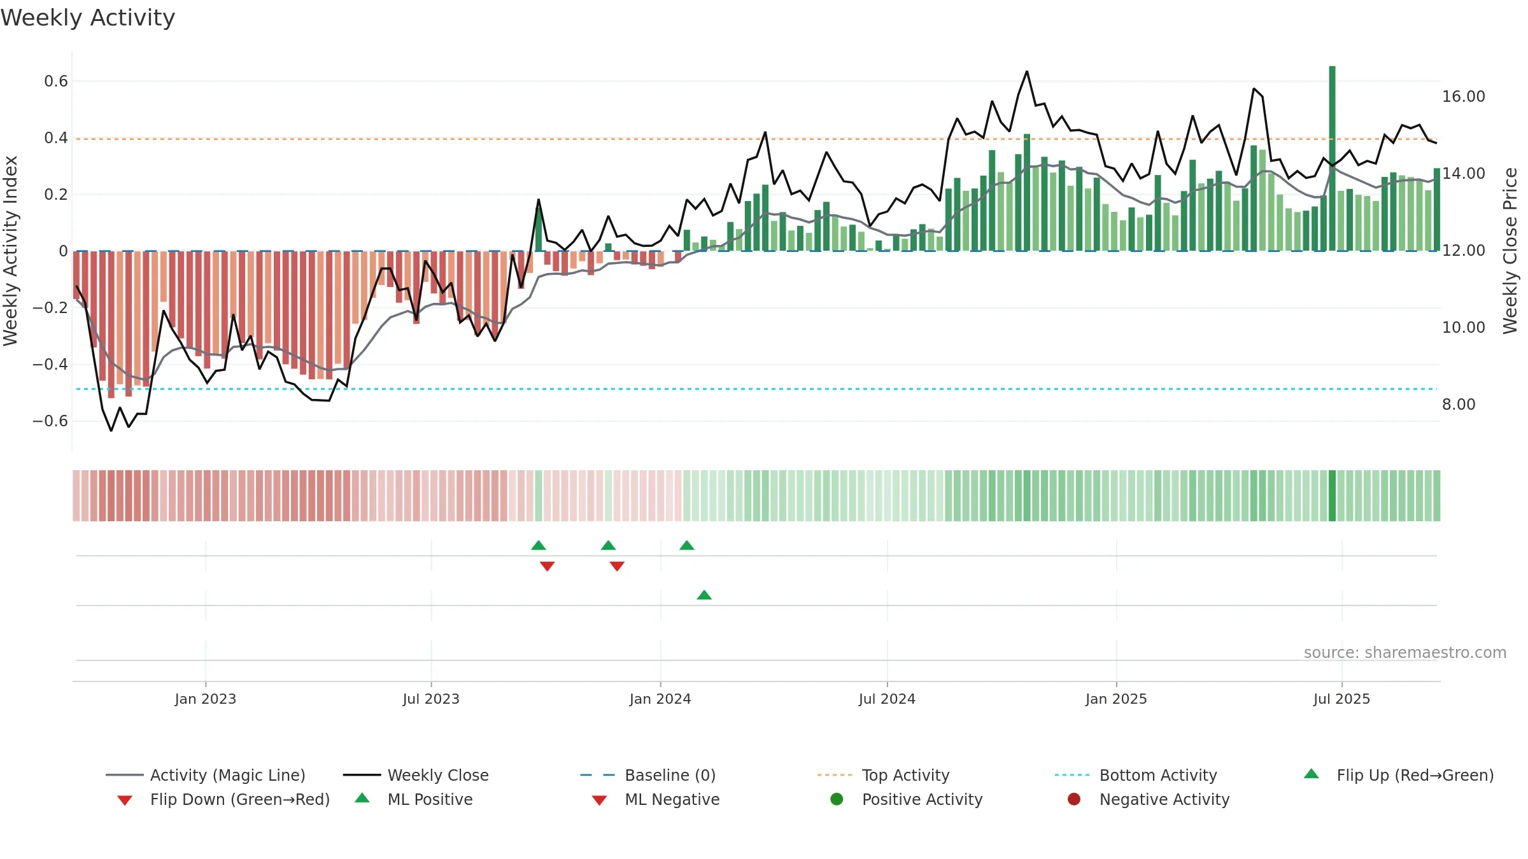Image resolution: width=1528 pixels, height=859 pixels.
Task: Click the 'source: sharemaestro.com' text
Action: pyautogui.click(x=1405, y=652)
